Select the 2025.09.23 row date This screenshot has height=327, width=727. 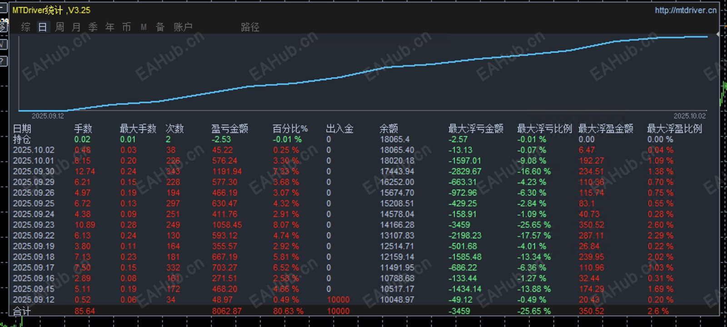34,225
